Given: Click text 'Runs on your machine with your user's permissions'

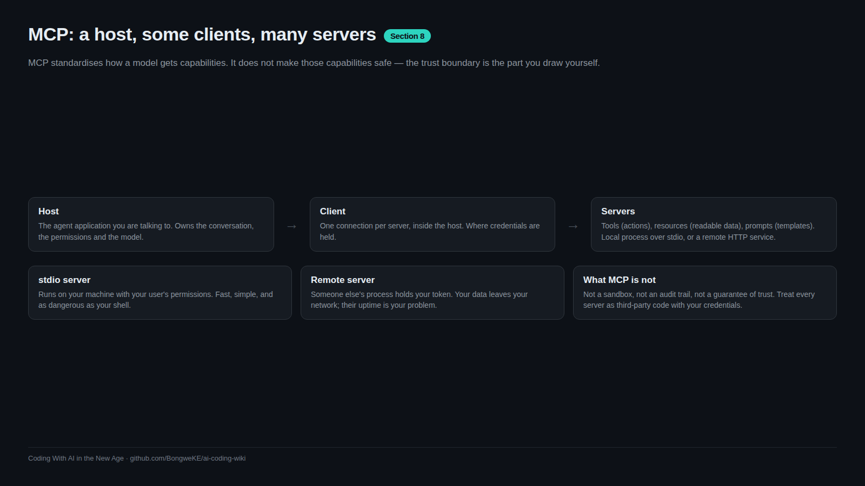Looking at the screenshot, I should [125, 294].
